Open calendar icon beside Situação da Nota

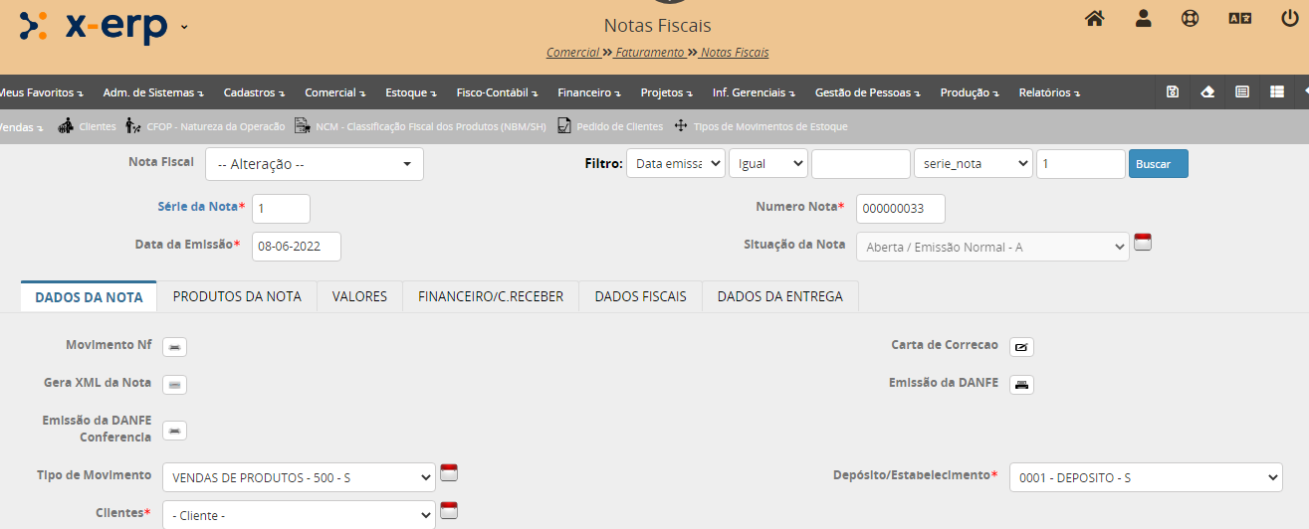[1143, 243]
